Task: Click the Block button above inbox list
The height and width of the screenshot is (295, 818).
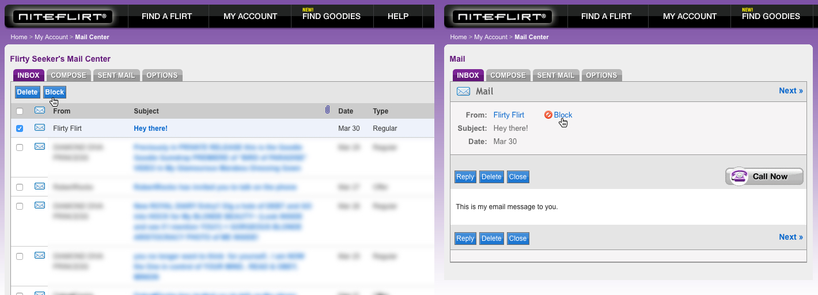Action: tap(55, 92)
